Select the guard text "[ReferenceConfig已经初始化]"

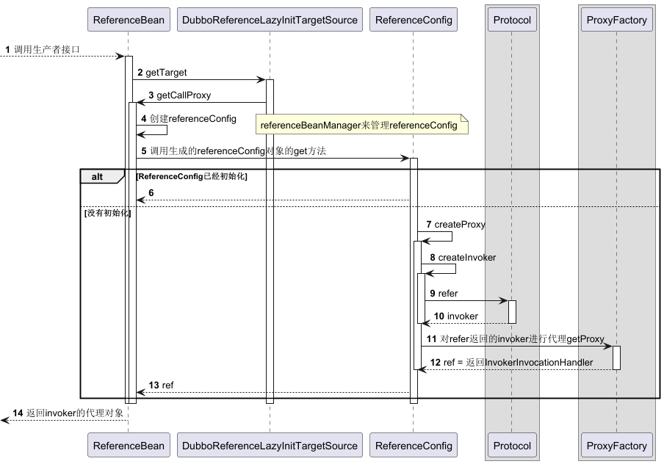192,176
